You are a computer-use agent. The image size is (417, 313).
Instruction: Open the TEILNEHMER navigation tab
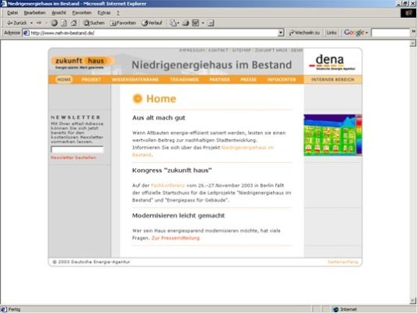pyautogui.click(x=185, y=80)
